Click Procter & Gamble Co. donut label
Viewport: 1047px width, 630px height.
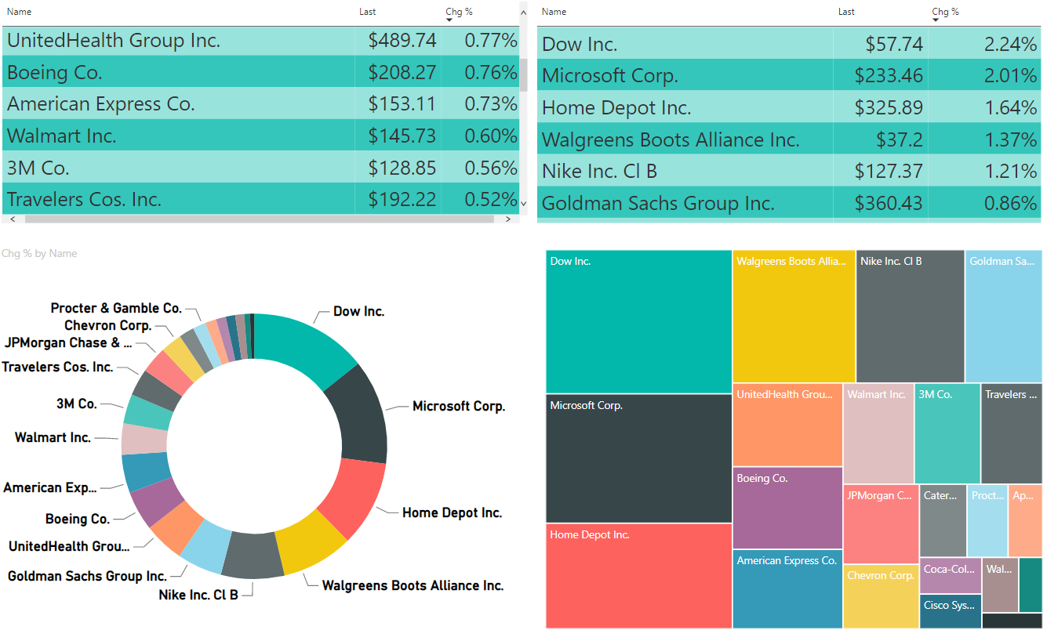coord(116,308)
